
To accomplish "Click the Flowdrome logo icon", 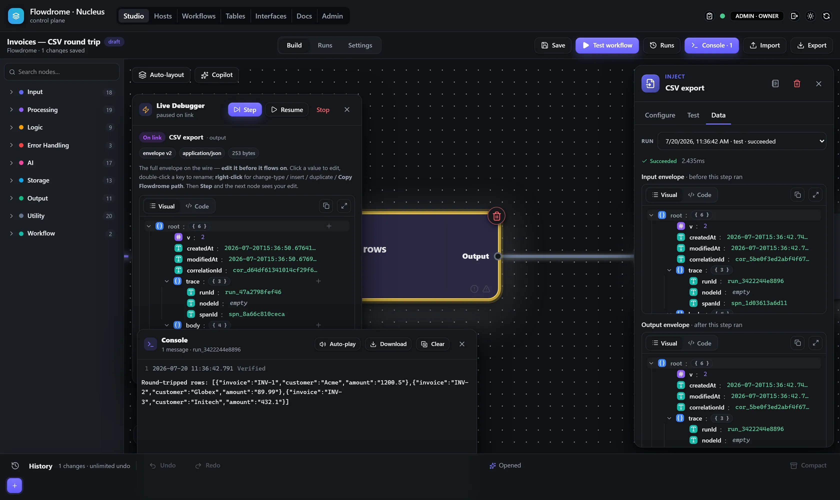I will click(x=16, y=16).
